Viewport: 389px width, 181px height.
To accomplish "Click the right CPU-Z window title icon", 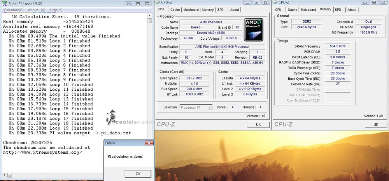I will click(x=275, y=2).
